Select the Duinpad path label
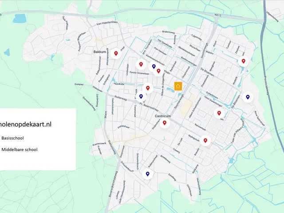This screenshot has width=284, height=213. [x=79, y=84]
